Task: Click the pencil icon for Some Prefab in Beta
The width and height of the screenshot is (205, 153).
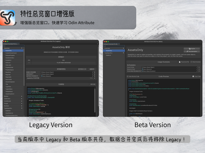Action: [197, 67]
